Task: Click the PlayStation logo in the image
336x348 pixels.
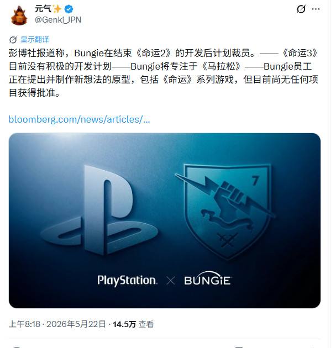Action: click(99, 210)
